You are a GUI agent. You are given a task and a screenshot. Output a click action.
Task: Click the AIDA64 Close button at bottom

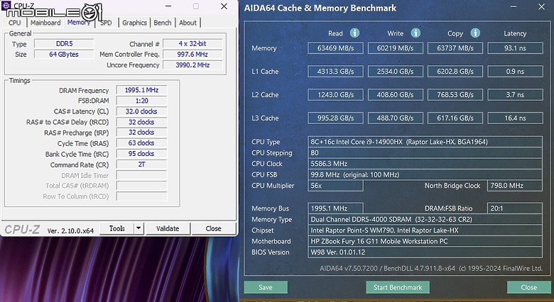point(528,287)
